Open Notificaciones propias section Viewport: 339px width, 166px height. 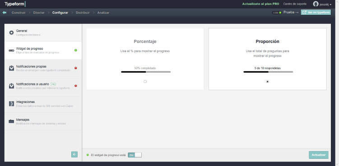pos(43,68)
